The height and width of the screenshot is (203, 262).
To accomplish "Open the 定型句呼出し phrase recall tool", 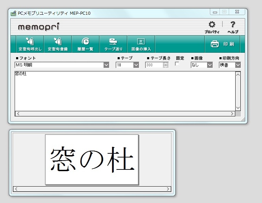I will 30,44.
